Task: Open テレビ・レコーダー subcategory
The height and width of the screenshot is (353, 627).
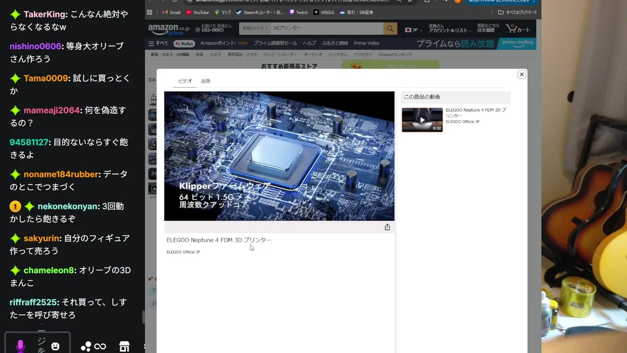Action: coord(280,54)
